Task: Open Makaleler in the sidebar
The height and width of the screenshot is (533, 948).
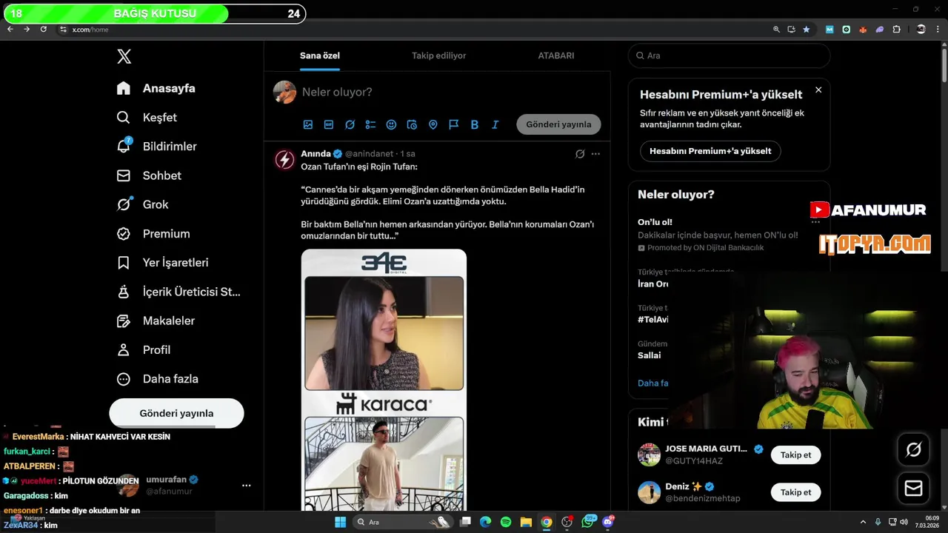Action: 156,321
